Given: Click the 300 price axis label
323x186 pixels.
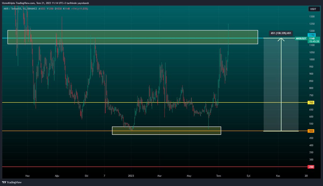Looking at the screenshot, I should [311, 160].
